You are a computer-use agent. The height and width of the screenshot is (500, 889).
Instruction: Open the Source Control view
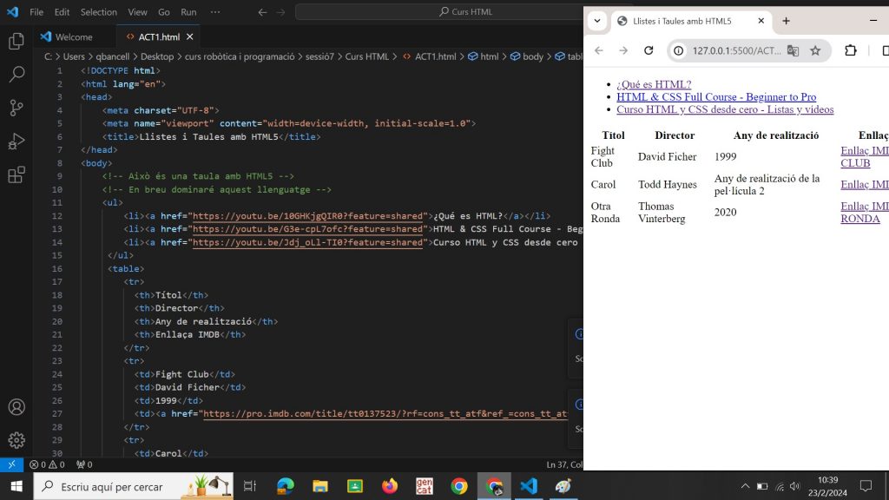click(x=16, y=108)
